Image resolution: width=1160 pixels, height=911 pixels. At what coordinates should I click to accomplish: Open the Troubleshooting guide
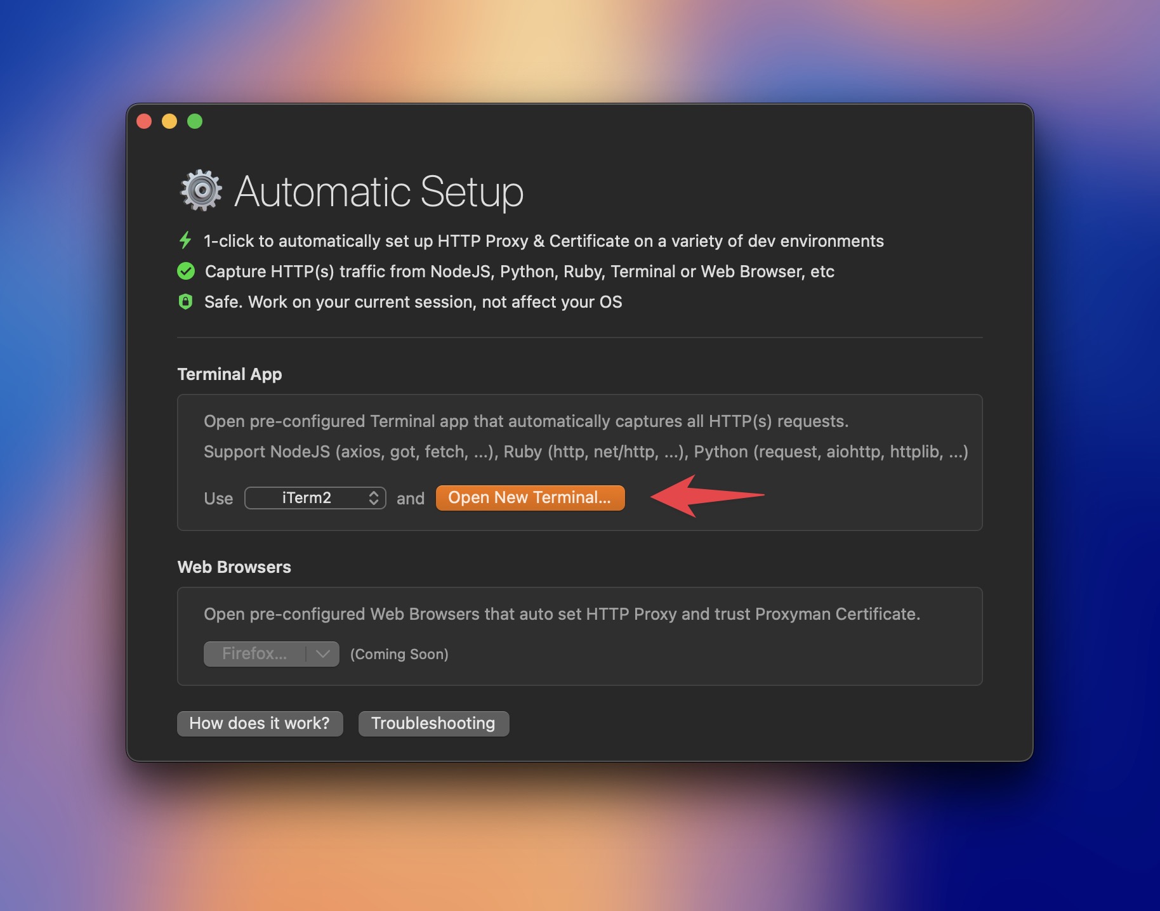[x=433, y=723]
